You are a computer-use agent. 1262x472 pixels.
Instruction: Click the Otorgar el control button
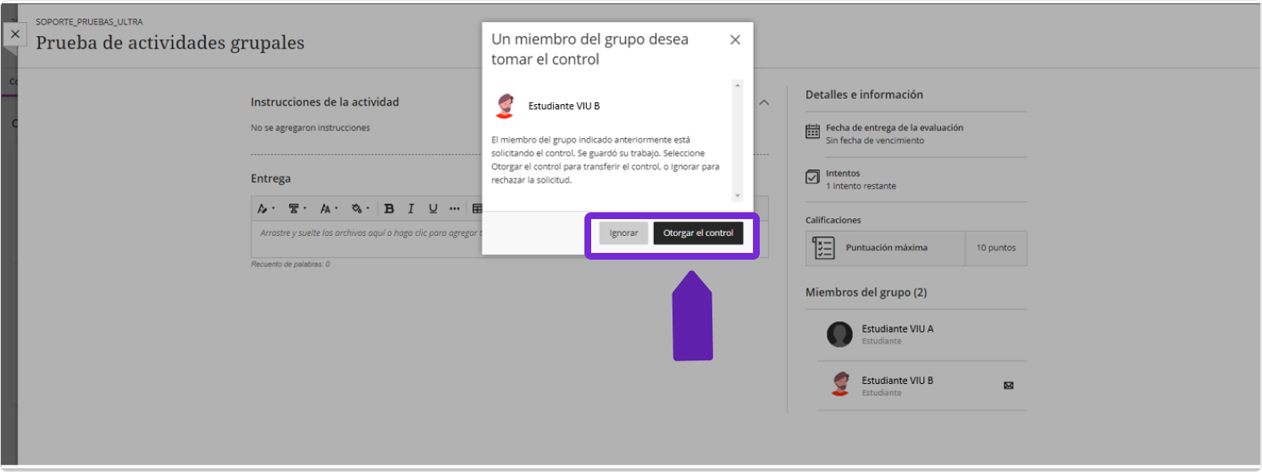[698, 233]
